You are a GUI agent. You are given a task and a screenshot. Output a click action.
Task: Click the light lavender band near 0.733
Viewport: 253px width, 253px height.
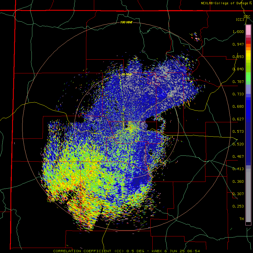(x=248, y=89)
